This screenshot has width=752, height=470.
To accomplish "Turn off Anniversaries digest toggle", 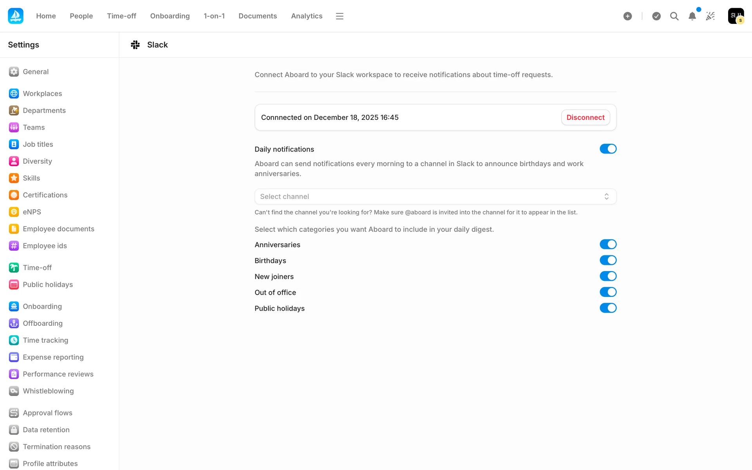I will point(608,244).
